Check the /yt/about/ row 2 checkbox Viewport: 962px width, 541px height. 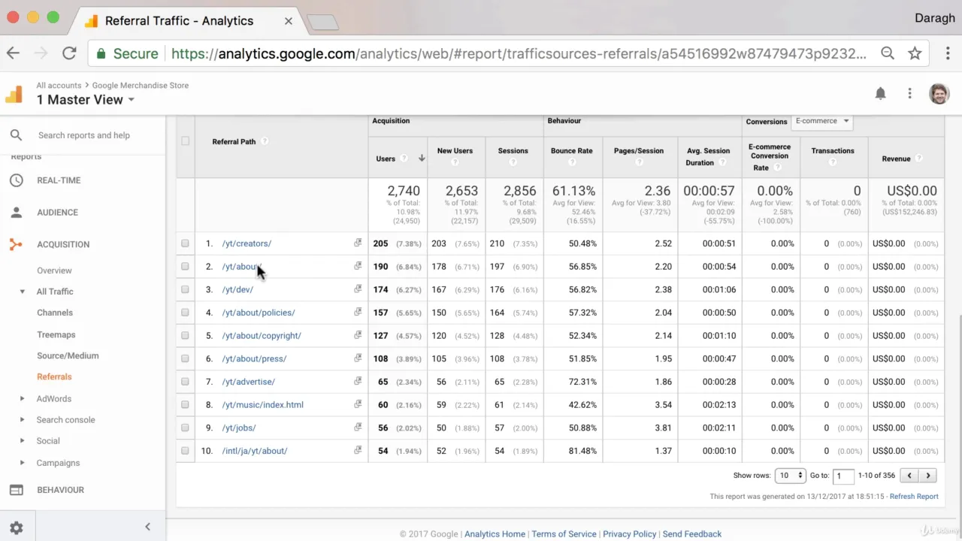click(185, 267)
